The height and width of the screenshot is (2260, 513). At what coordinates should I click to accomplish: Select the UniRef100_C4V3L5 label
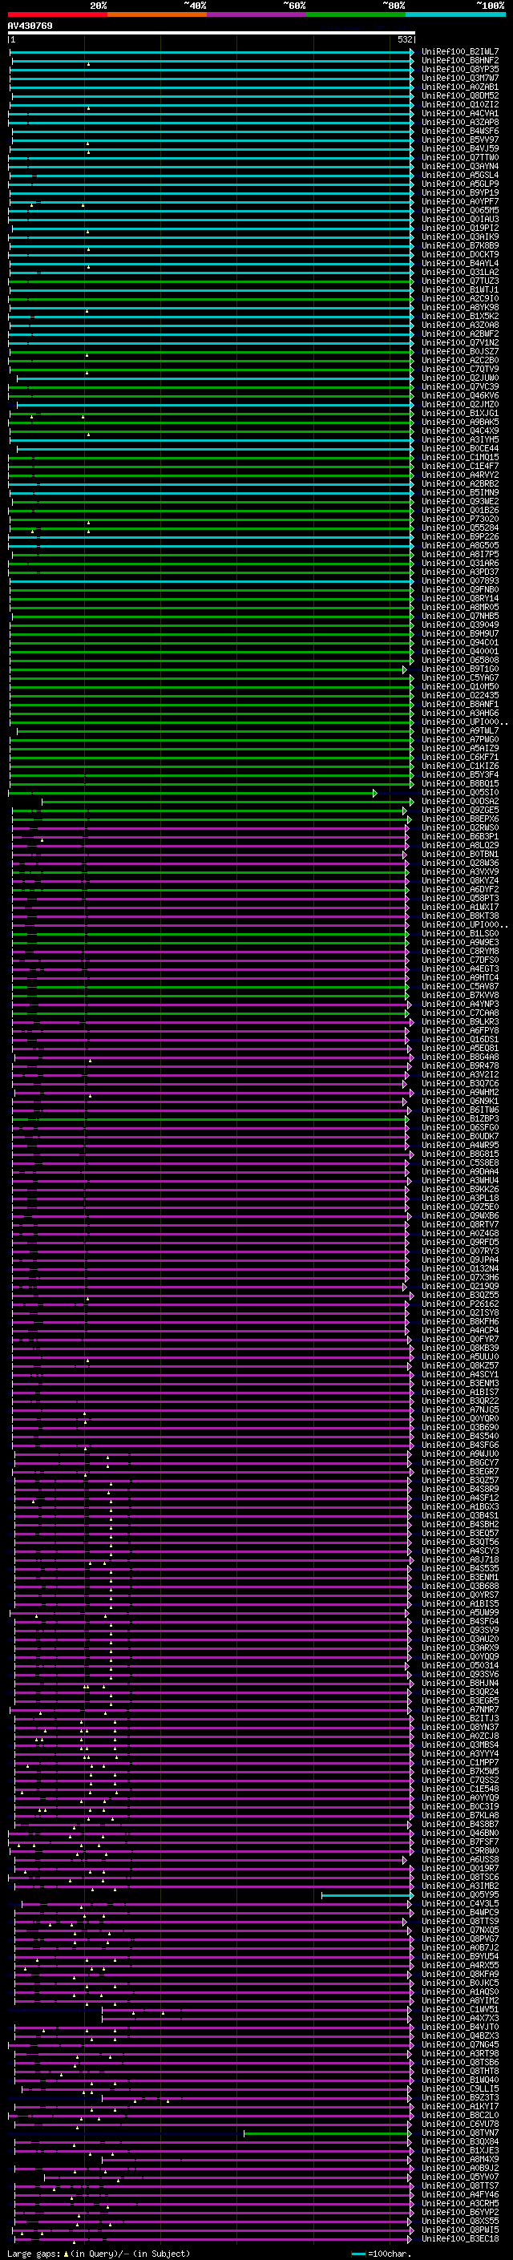[x=460, y=1903]
